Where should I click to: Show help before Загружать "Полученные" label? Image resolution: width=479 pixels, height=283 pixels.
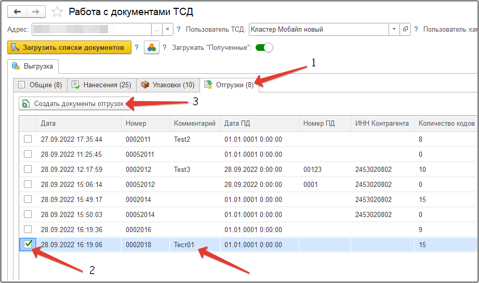tap(165, 47)
